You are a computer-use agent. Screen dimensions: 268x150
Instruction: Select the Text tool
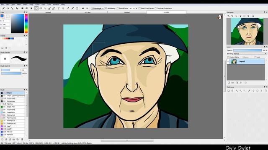(x=59, y=8)
